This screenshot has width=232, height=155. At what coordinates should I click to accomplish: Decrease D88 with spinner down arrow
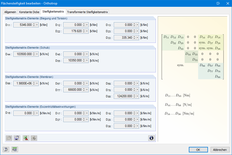[134, 97]
